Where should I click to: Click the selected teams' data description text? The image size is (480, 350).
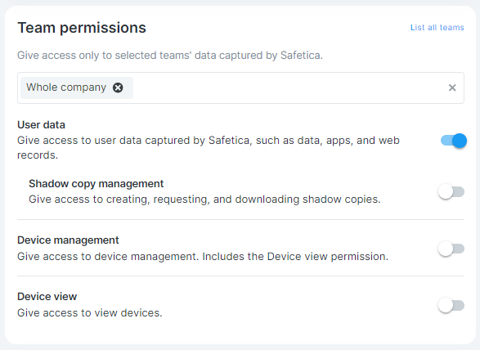pyautogui.click(x=170, y=56)
